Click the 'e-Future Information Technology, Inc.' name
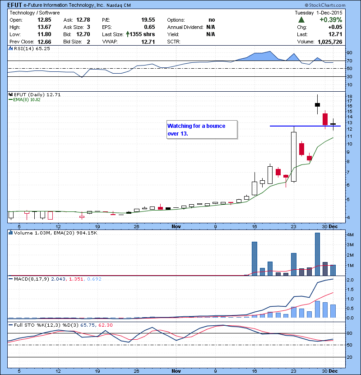The height and width of the screenshot is (375, 361). tap(64, 5)
